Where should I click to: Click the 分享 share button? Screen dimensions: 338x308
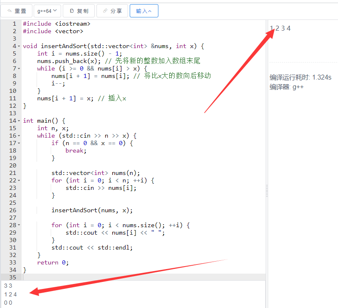click(x=112, y=11)
